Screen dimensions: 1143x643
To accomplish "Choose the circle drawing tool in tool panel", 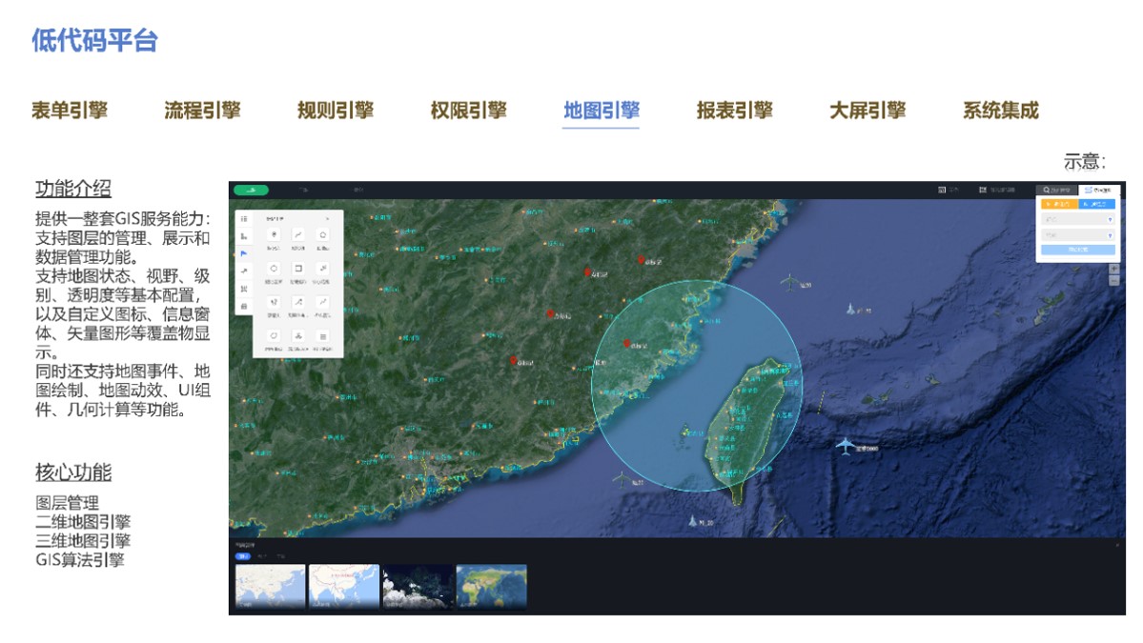I will (275, 269).
